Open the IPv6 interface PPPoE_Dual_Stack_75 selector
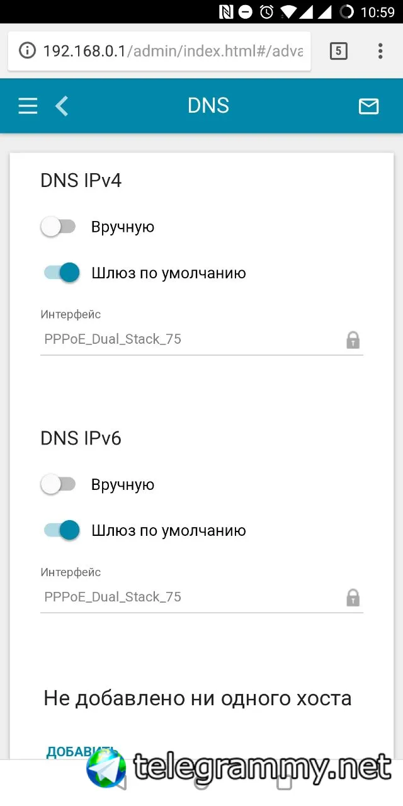The image size is (403, 806). coord(189,597)
